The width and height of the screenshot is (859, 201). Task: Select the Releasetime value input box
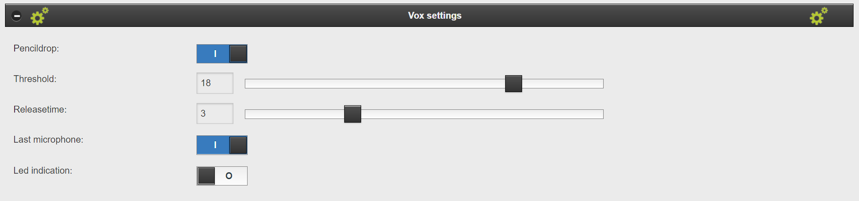(x=215, y=113)
